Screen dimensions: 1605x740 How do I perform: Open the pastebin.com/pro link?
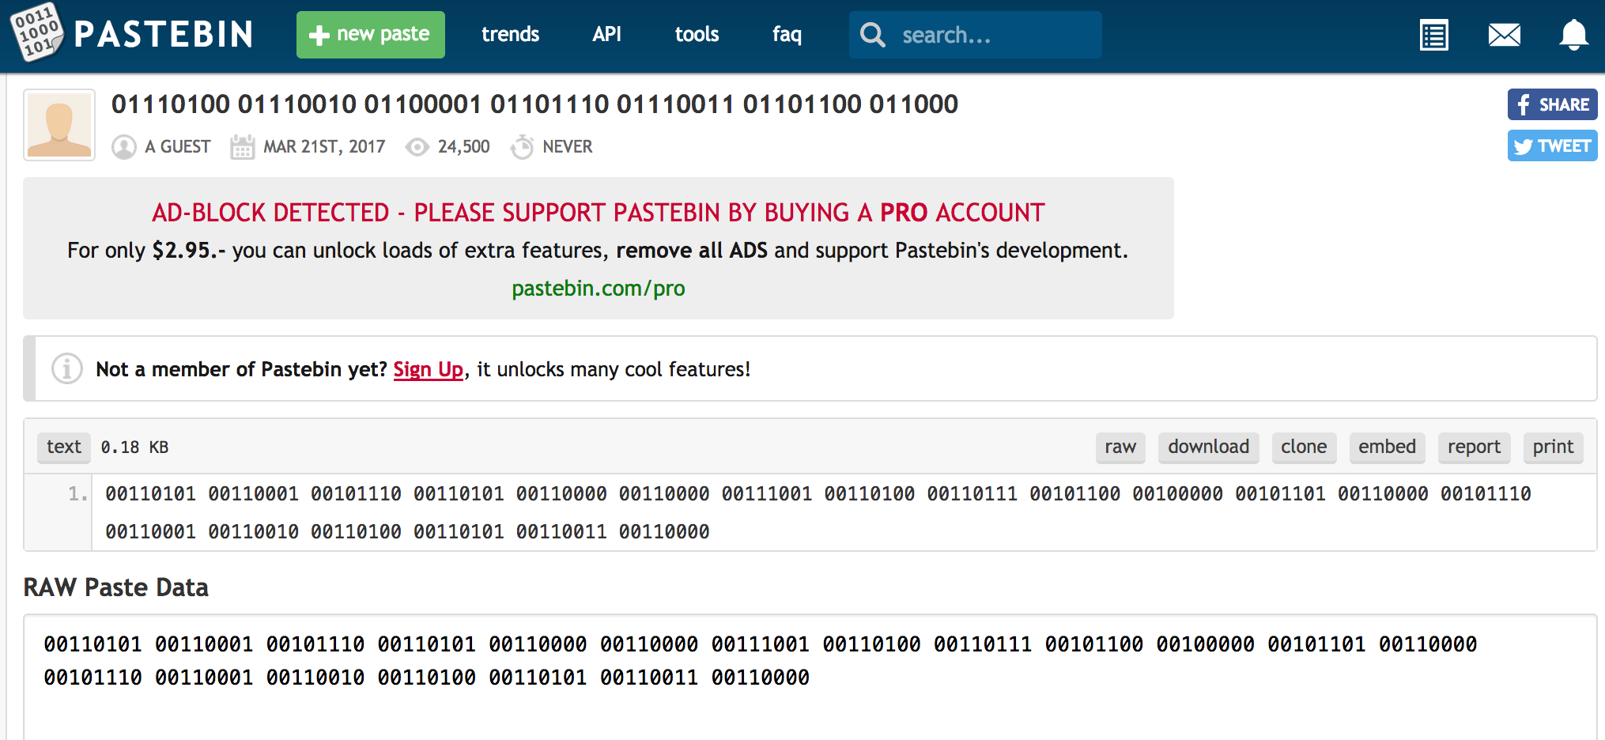[599, 289]
